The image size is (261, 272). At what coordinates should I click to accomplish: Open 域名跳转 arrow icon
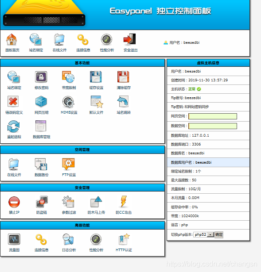(123, 101)
